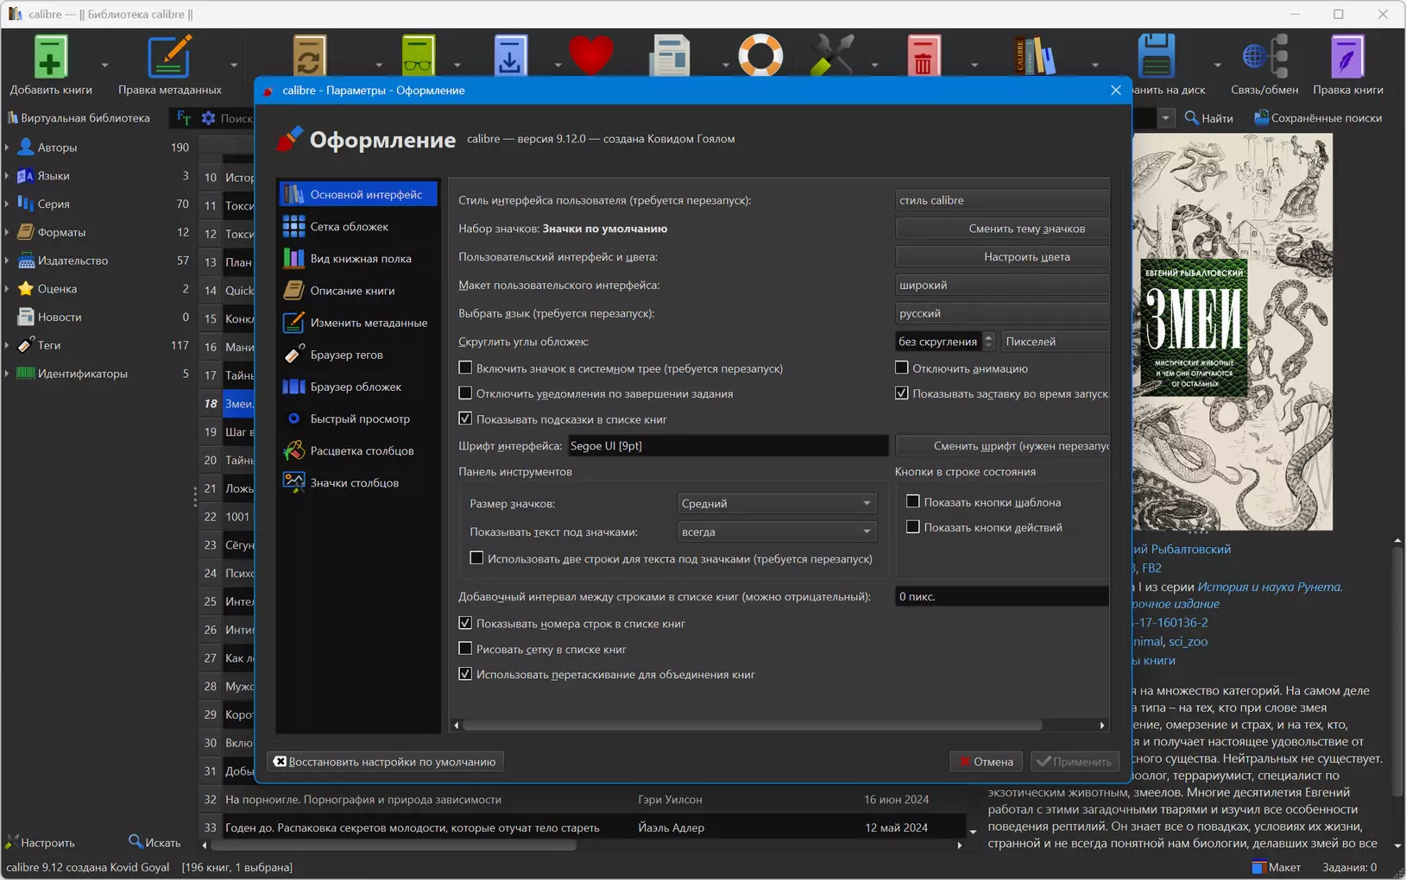Open the language selection combo (русский)
The width and height of the screenshot is (1406, 880).
click(1002, 313)
